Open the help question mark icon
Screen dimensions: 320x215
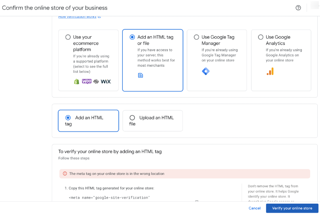298,8
